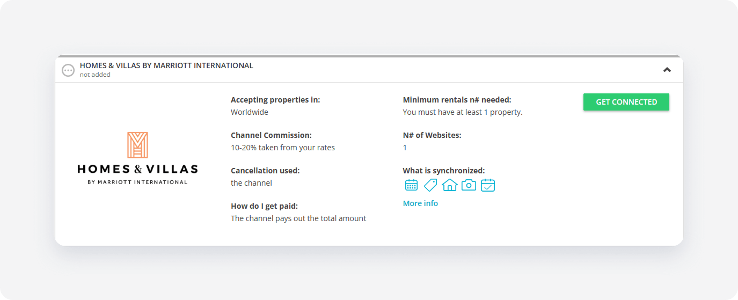738x300 pixels.
Task: Click the price tag rates sync icon
Action: [x=430, y=185]
